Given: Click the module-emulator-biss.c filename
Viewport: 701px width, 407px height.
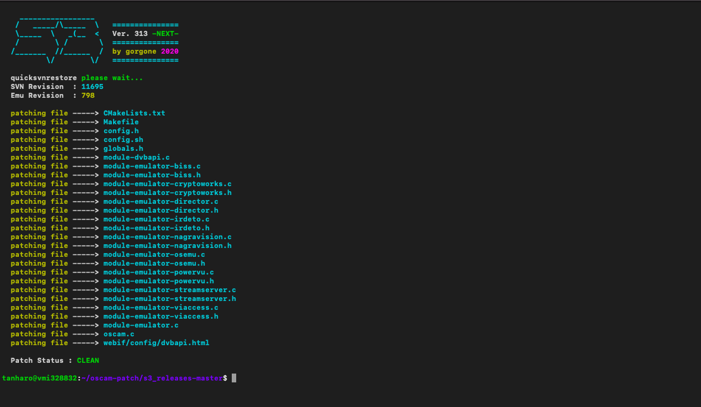Looking at the screenshot, I should pos(152,166).
